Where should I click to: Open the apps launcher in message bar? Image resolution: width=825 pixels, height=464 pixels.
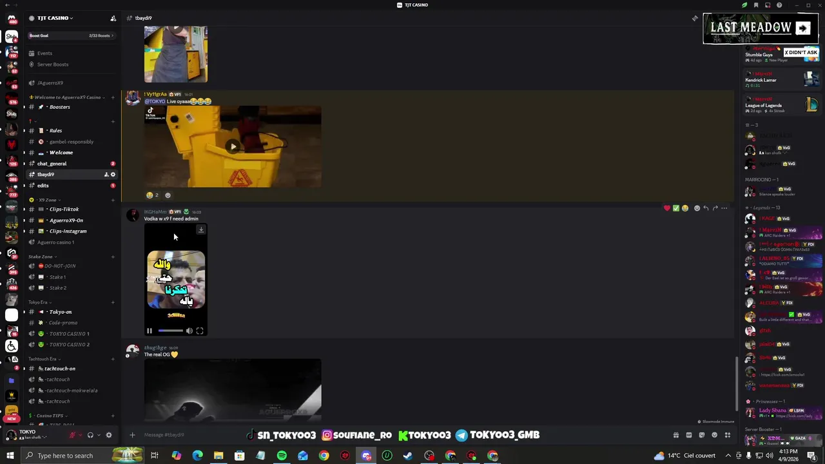[728, 435]
